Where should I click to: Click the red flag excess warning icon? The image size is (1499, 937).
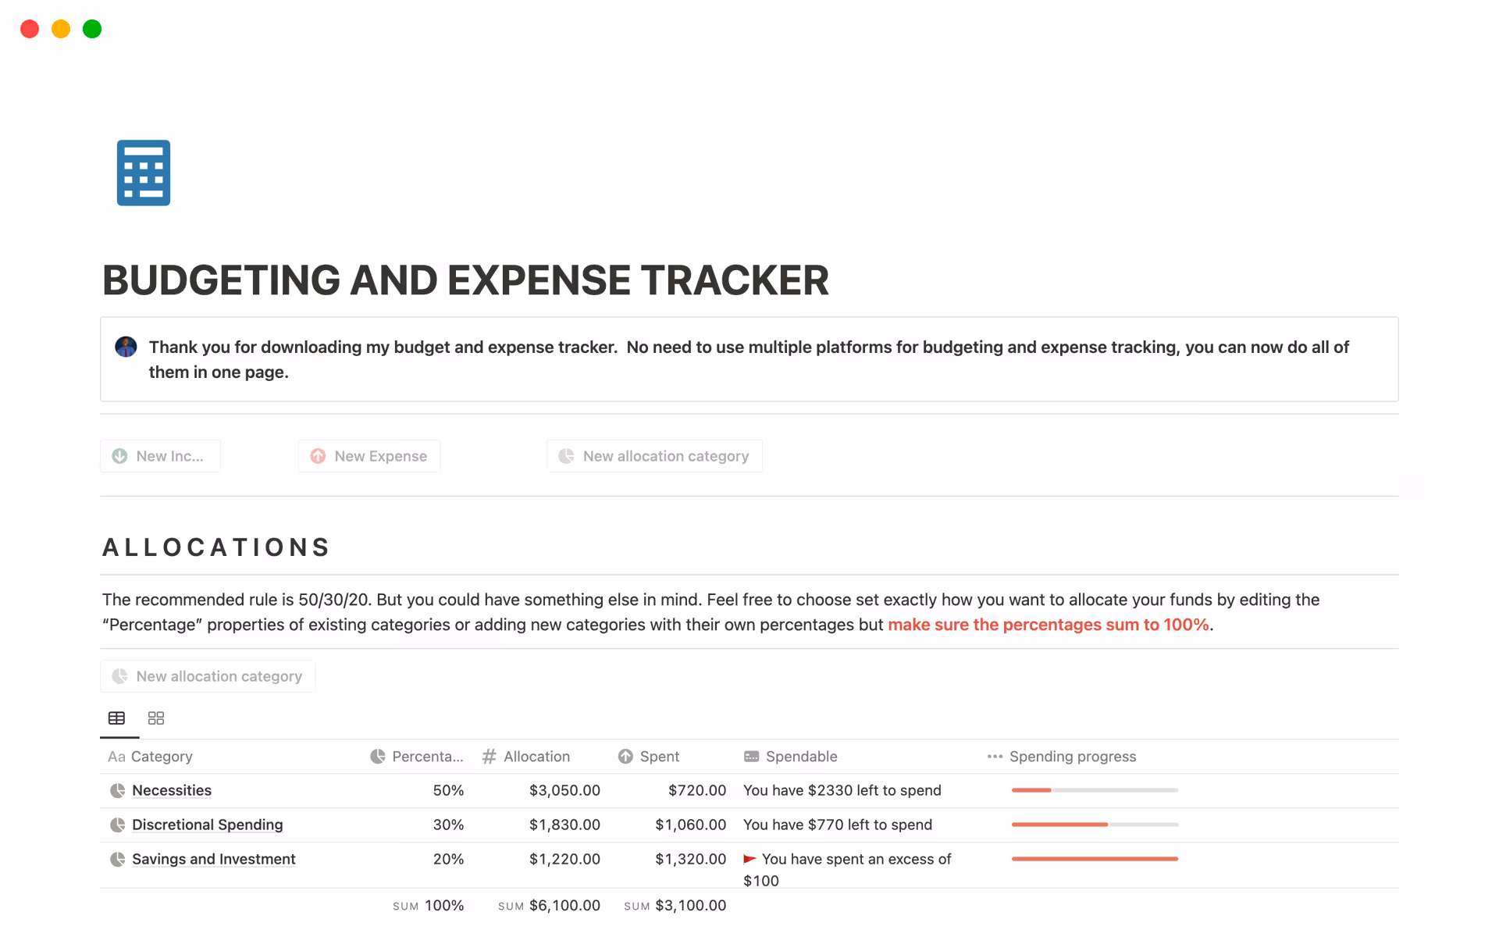click(x=749, y=859)
